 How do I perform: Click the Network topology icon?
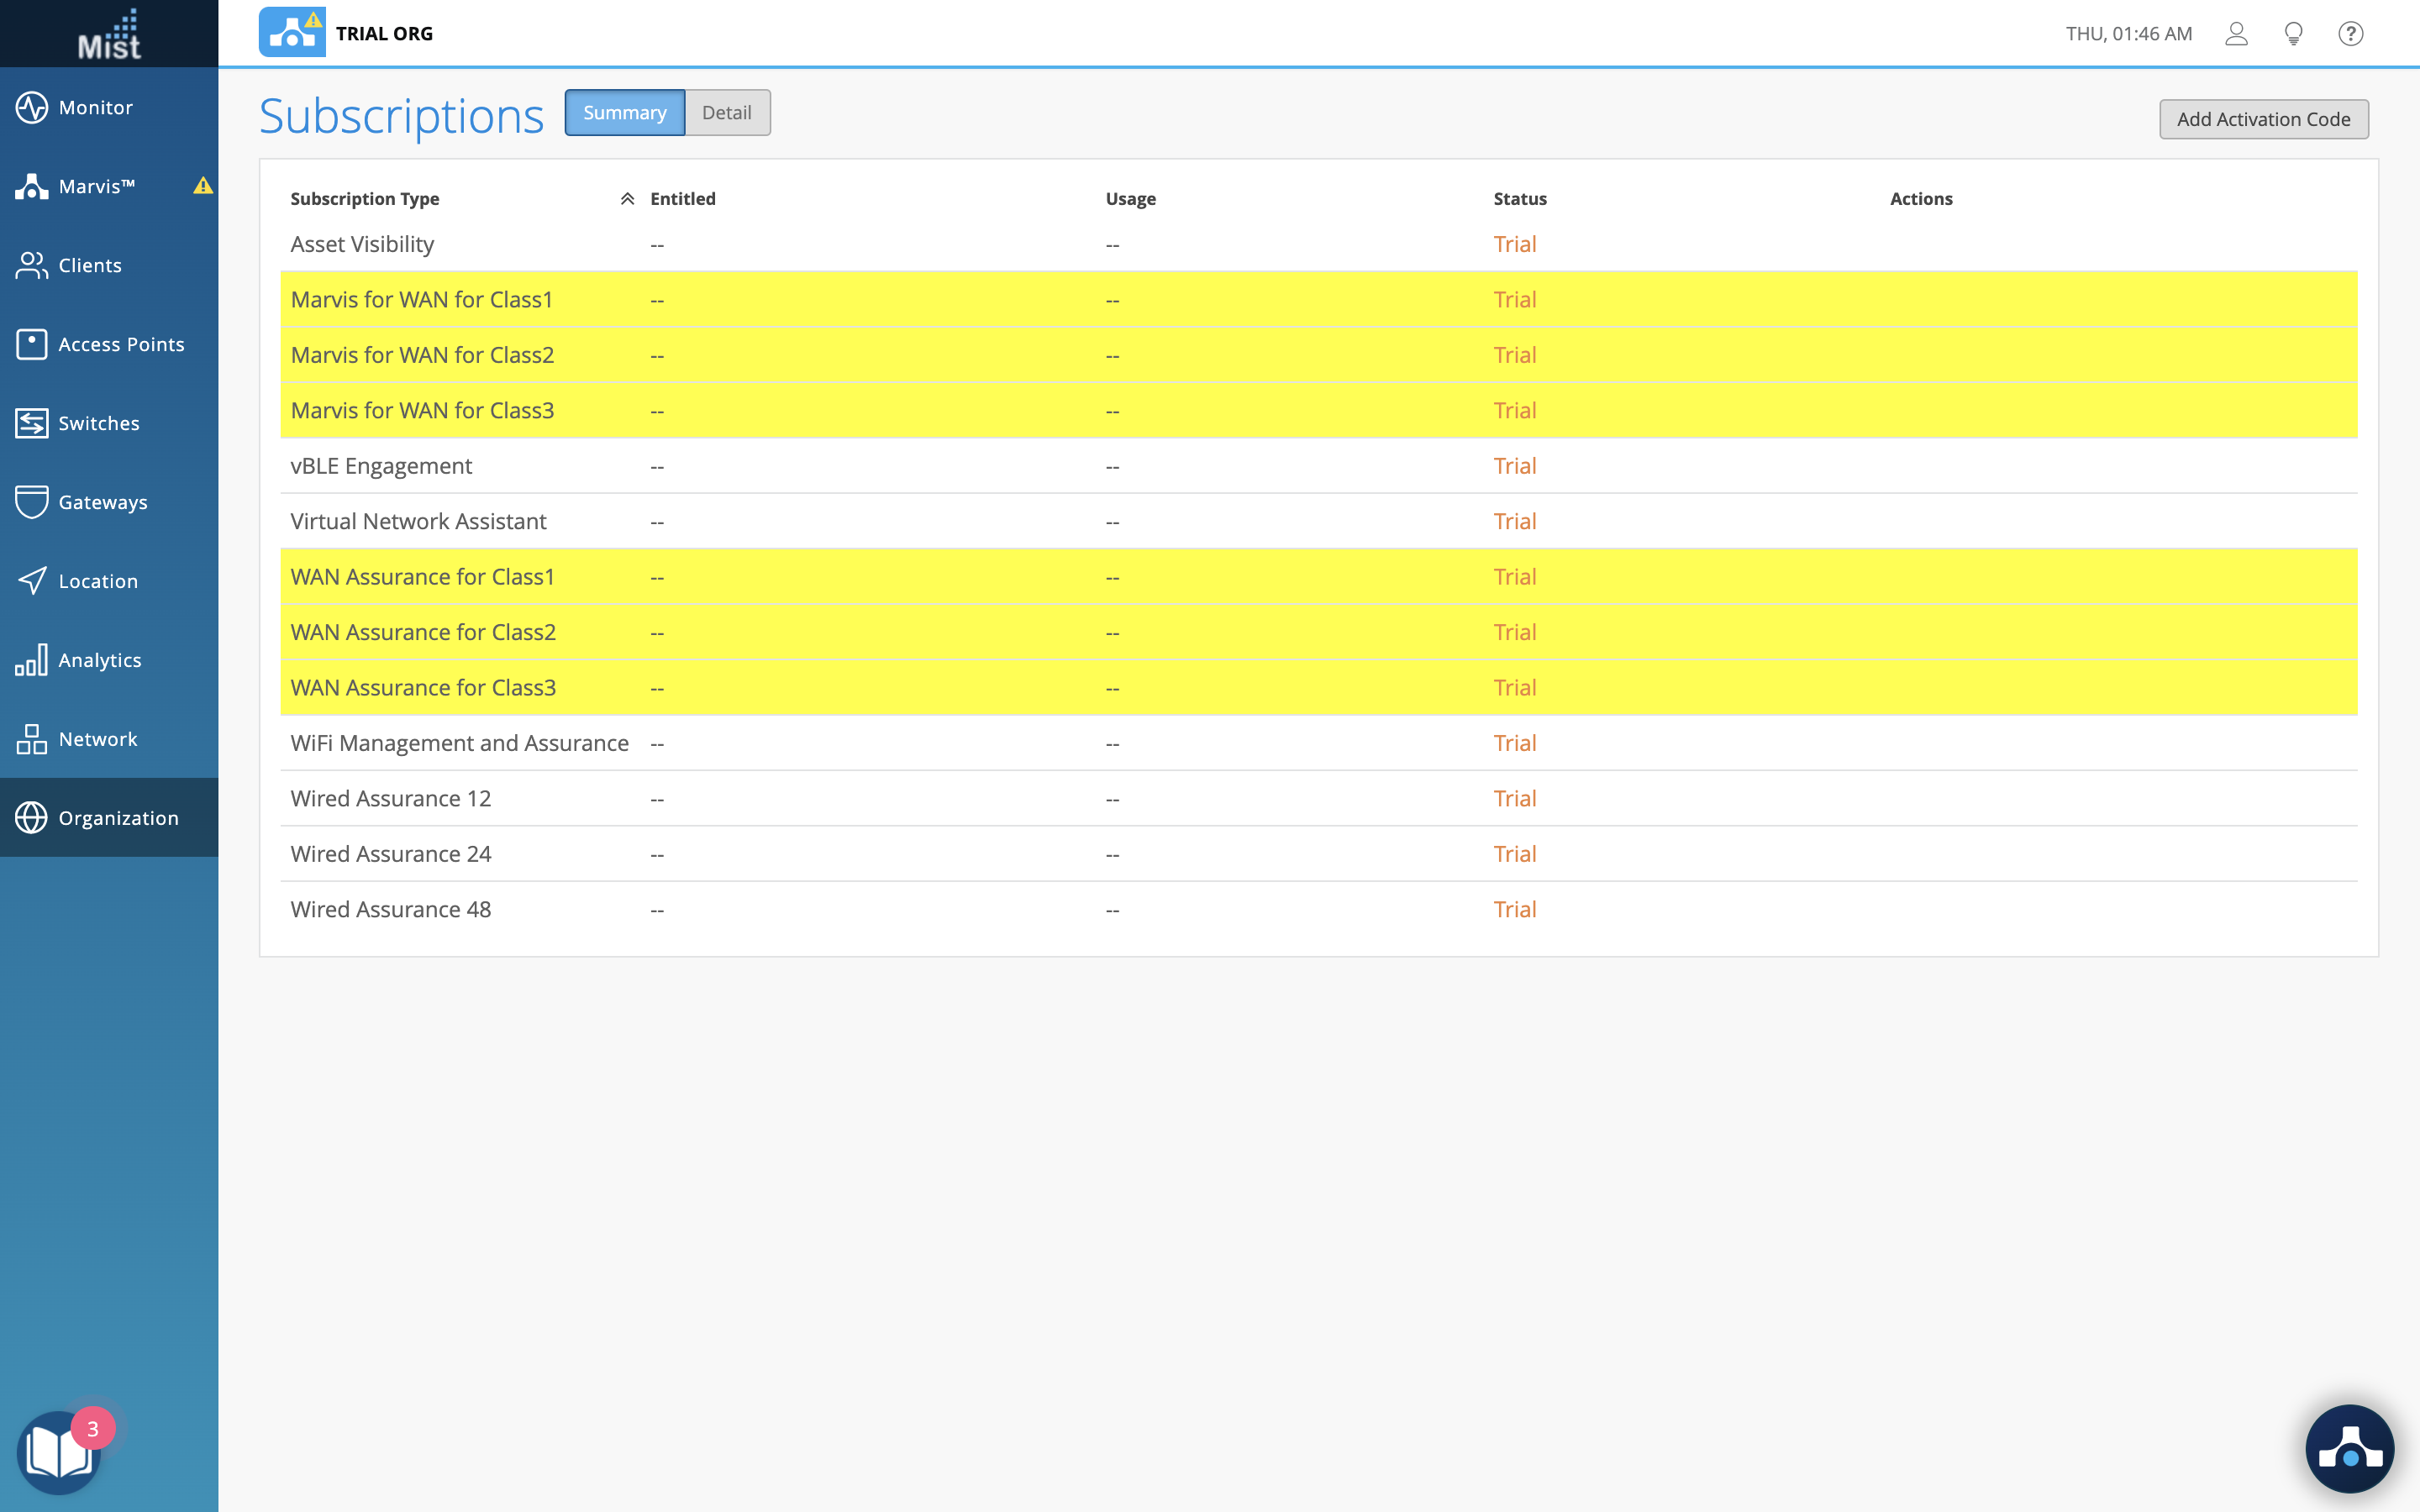point(32,739)
